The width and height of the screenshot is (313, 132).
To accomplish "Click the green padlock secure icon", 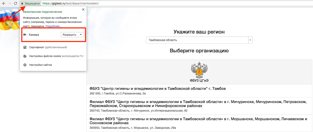I will (x=22, y=4).
